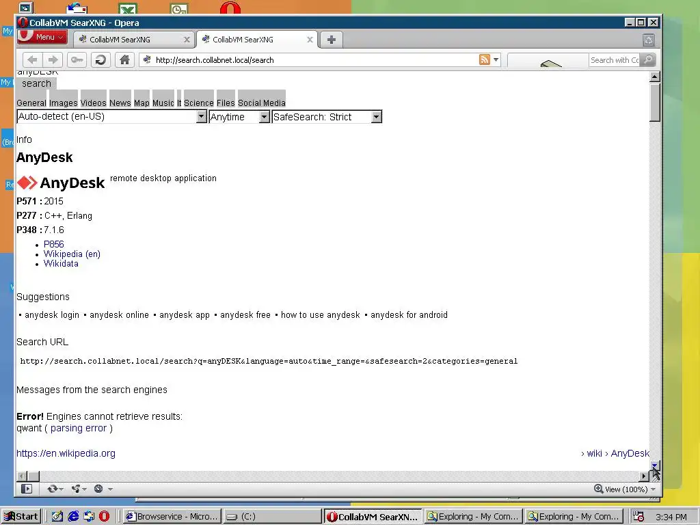Reload the page with the refresh icon
This screenshot has width=700, height=525.
(x=101, y=60)
